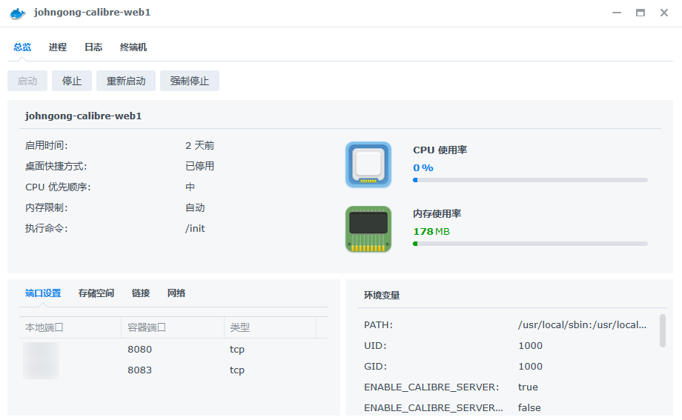Click the truncated ENABLE_CALIBRE_SERVER... variable name

coord(433,408)
